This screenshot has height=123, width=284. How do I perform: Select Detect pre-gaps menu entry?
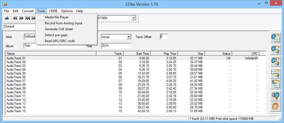click(67, 35)
